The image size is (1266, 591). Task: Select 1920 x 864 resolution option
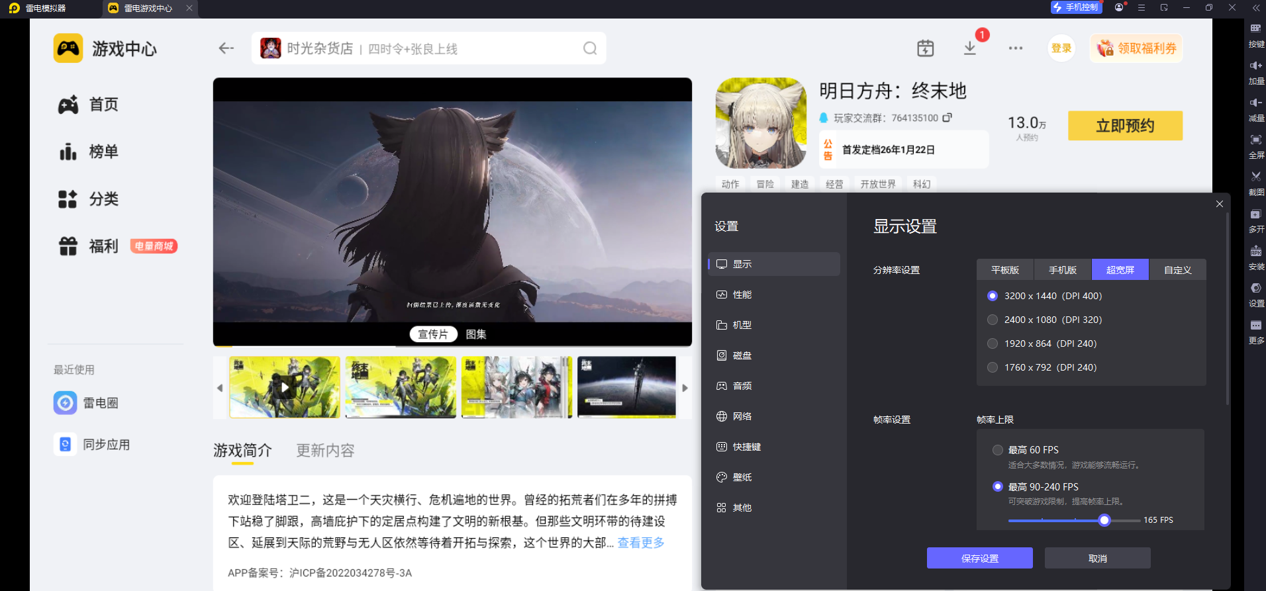coord(993,343)
